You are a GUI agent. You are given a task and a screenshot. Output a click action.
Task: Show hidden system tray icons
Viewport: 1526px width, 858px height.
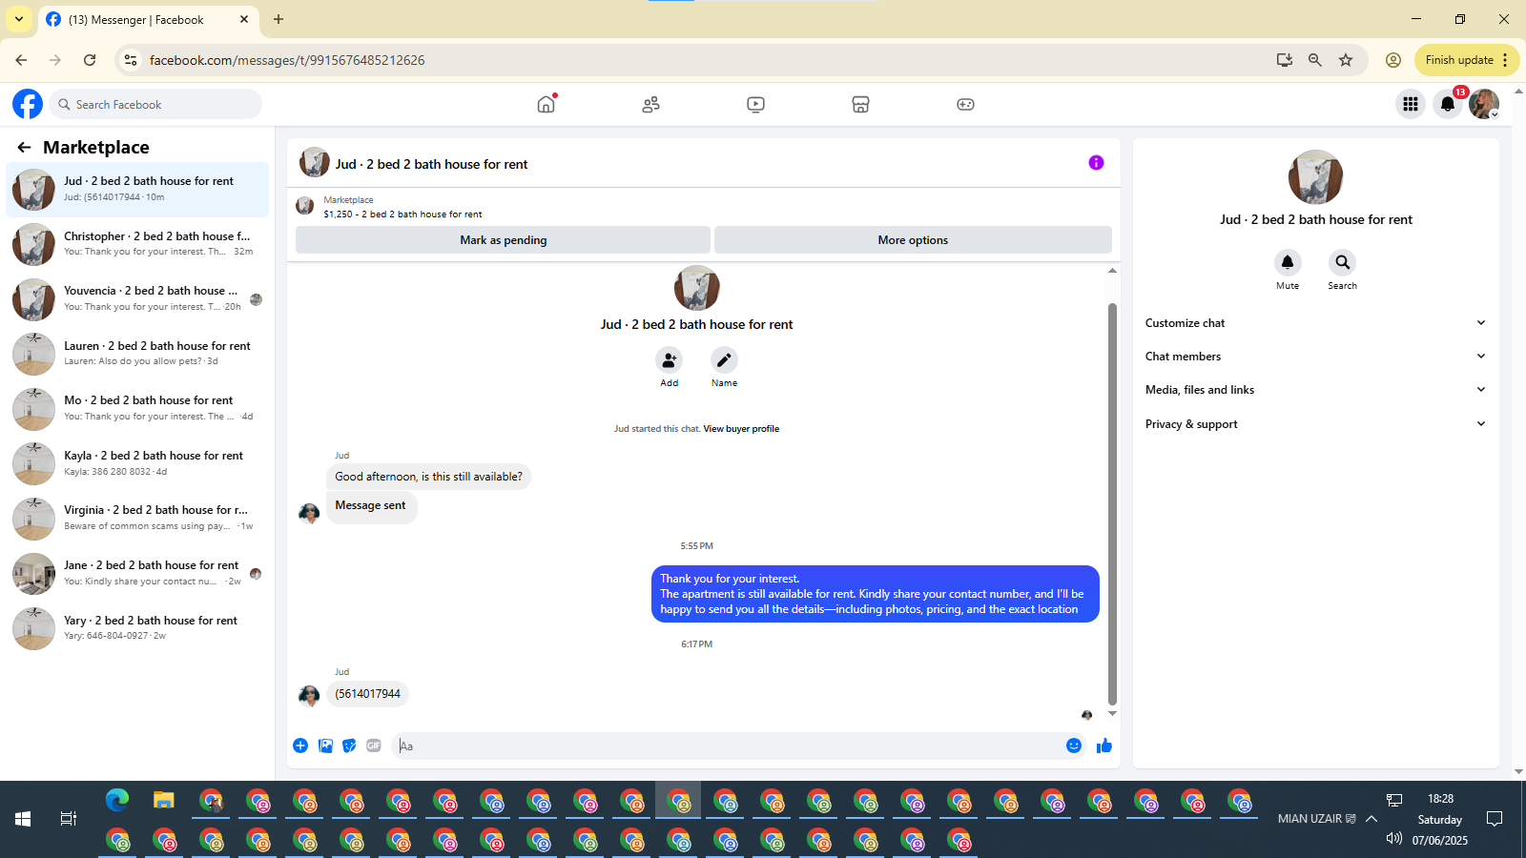click(x=1371, y=819)
